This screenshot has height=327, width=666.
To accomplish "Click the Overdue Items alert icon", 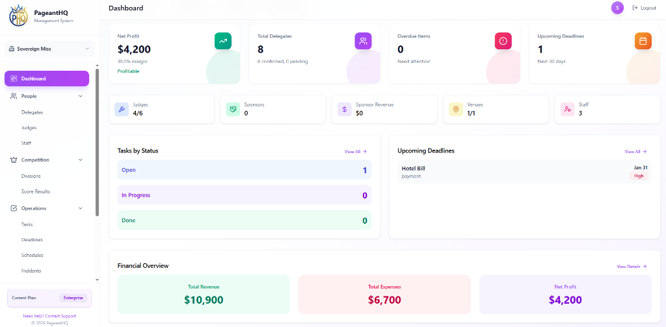I will coord(503,41).
